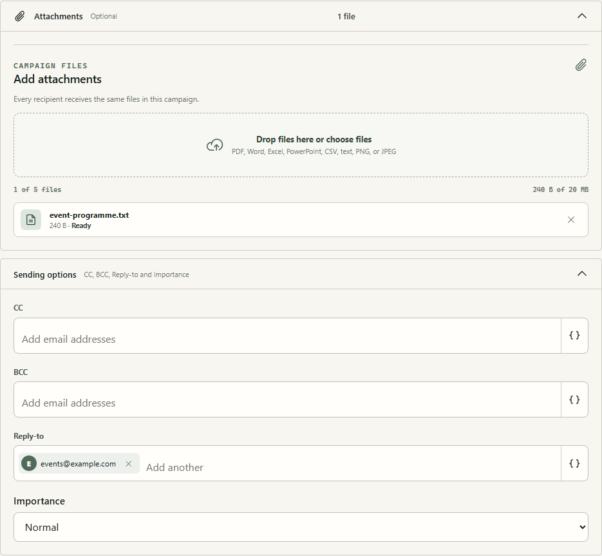This screenshot has width=602, height=556.
Task: Click the 'Sending options' title
Action: click(x=45, y=274)
